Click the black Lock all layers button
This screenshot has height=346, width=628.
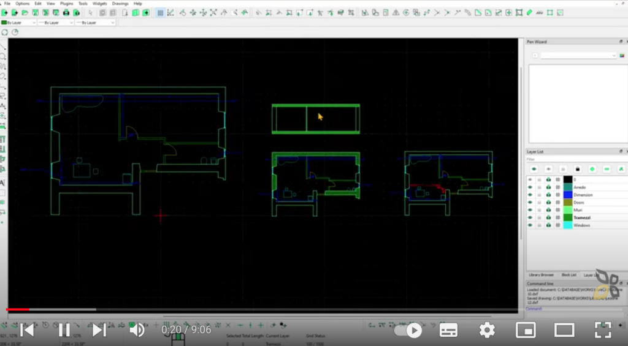tap(578, 169)
